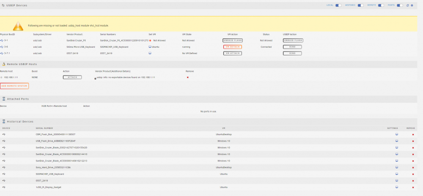Open settings gear icon in the header

[412, 5]
